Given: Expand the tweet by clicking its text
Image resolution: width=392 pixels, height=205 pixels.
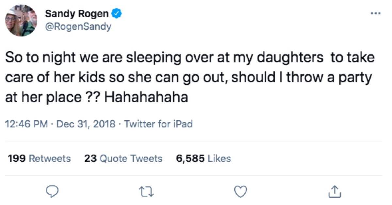Looking at the screenshot, I should [x=189, y=76].
